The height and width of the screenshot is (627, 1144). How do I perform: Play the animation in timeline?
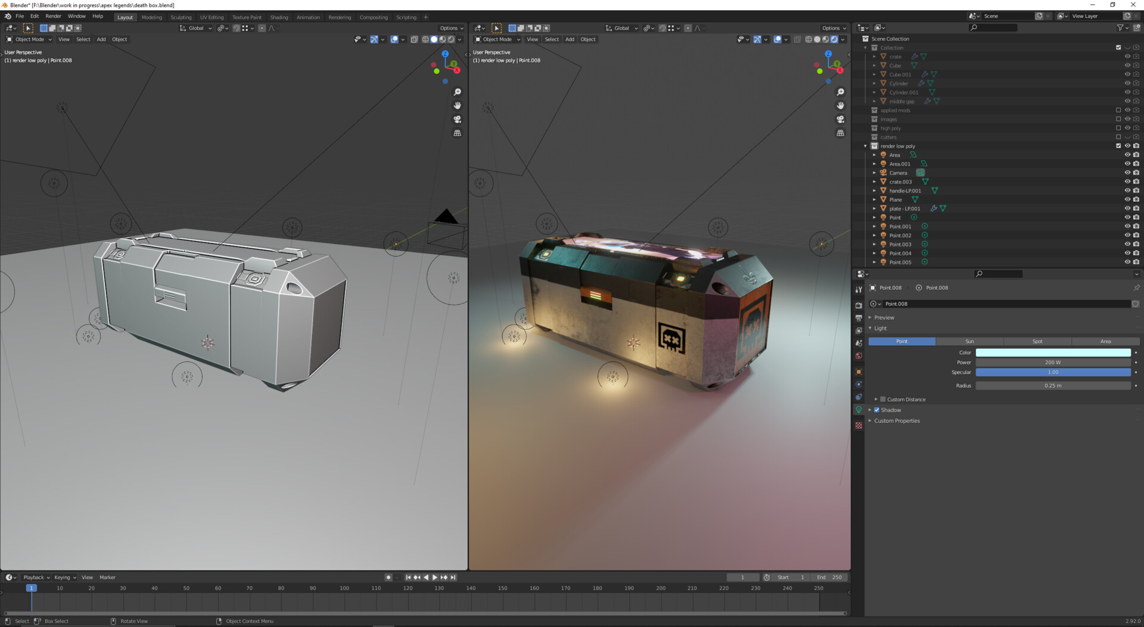click(434, 578)
